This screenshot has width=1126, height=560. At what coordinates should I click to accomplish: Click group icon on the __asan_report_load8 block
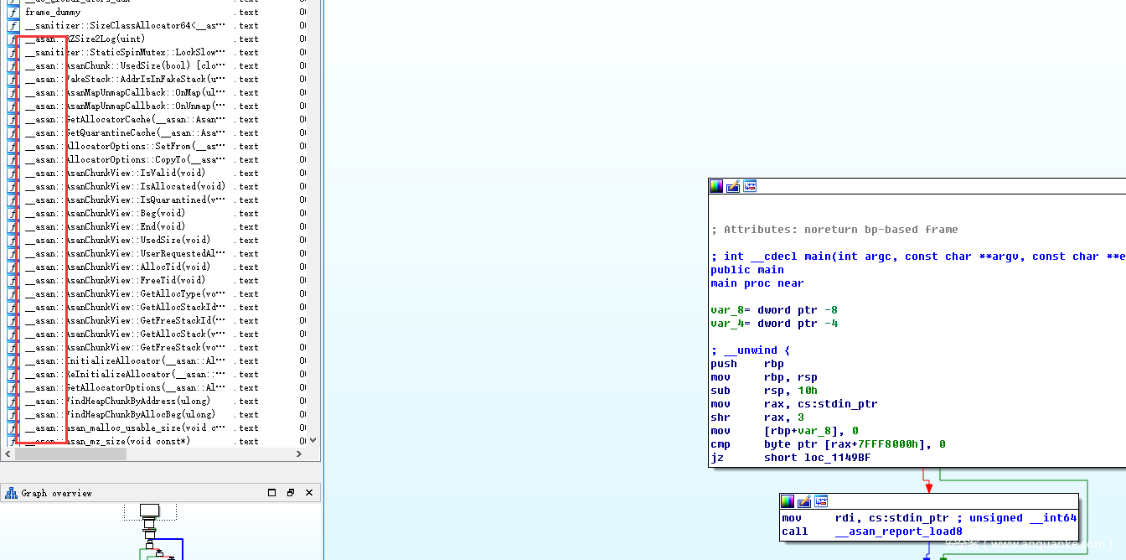click(x=821, y=501)
